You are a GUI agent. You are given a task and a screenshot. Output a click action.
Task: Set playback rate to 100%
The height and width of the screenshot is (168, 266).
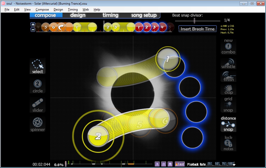231,164
